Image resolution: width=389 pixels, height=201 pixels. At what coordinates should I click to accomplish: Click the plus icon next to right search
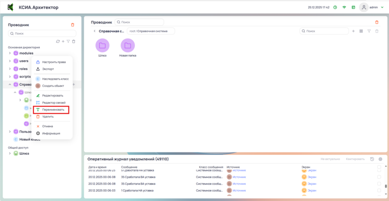point(353,31)
